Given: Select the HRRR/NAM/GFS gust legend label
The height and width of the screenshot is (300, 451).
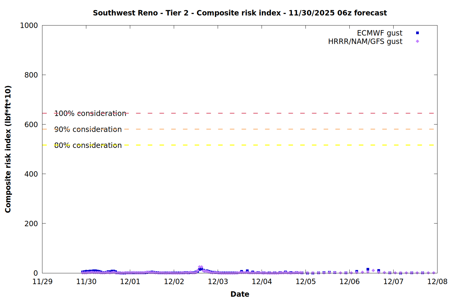Looking at the screenshot, I should pos(365,41).
